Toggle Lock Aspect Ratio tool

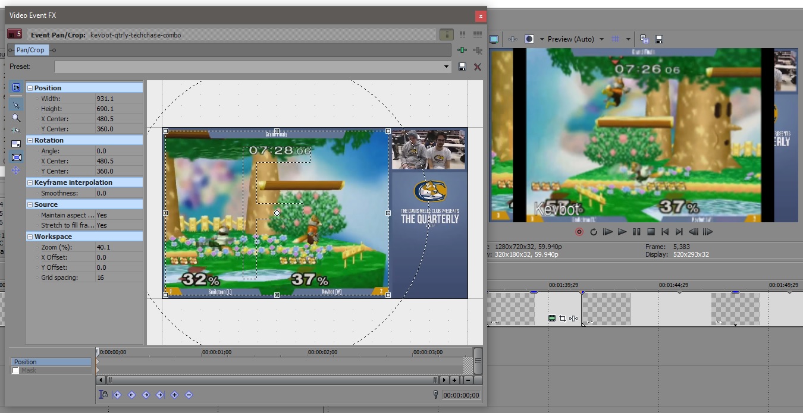coord(16,144)
